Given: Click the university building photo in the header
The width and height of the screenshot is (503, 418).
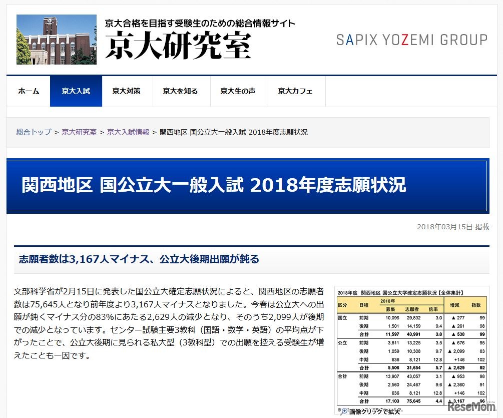Looking at the screenshot, I should click(56, 39).
